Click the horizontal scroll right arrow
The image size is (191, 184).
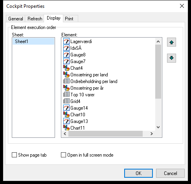coord(152,133)
